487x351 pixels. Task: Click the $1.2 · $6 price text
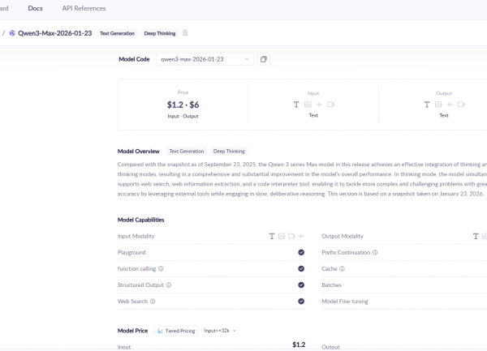click(183, 105)
